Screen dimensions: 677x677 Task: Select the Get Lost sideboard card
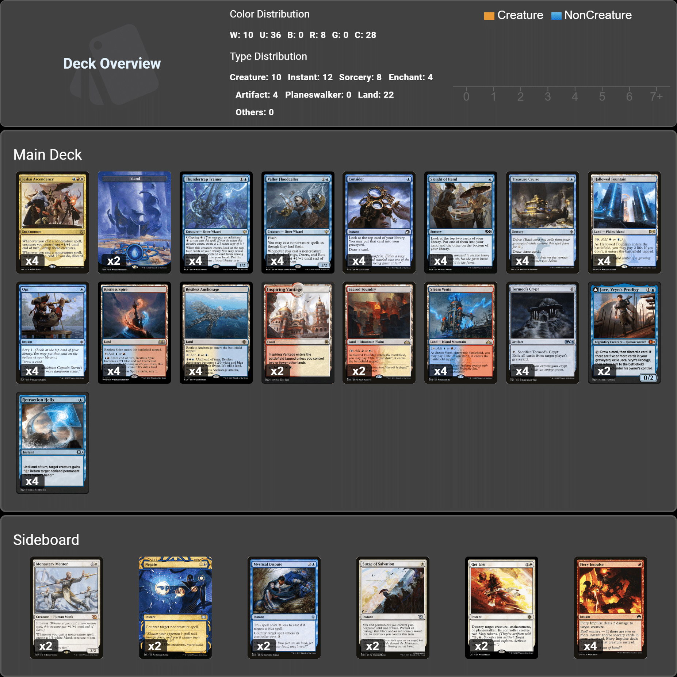coord(502,608)
